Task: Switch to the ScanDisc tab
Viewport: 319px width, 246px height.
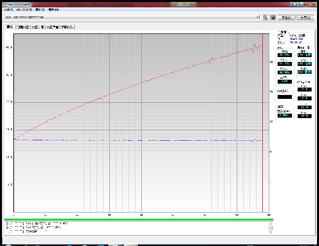Action: pos(67,27)
